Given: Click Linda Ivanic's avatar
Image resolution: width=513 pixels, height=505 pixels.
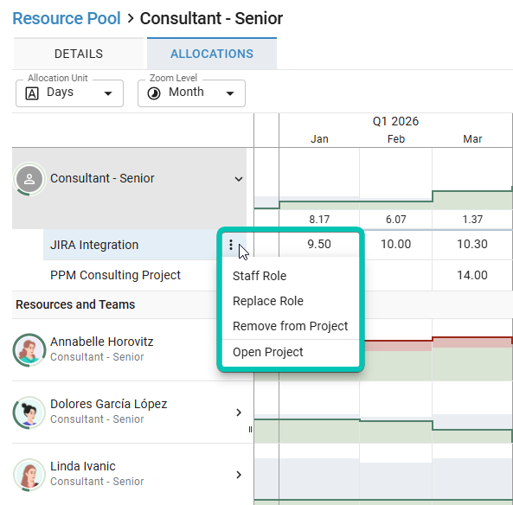Looking at the screenshot, I should 29,475.
